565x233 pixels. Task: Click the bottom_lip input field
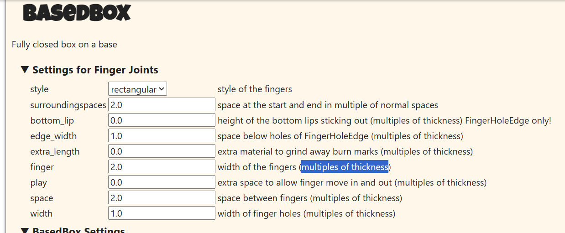click(162, 120)
